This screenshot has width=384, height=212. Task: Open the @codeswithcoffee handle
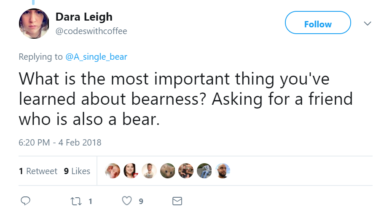(91, 31)
